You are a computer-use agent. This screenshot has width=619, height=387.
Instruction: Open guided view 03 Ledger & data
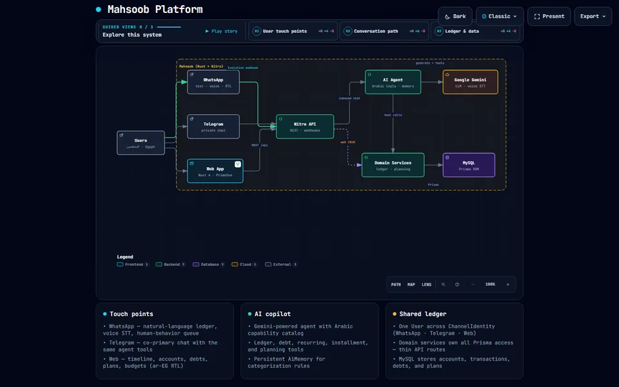pos(475,31)
